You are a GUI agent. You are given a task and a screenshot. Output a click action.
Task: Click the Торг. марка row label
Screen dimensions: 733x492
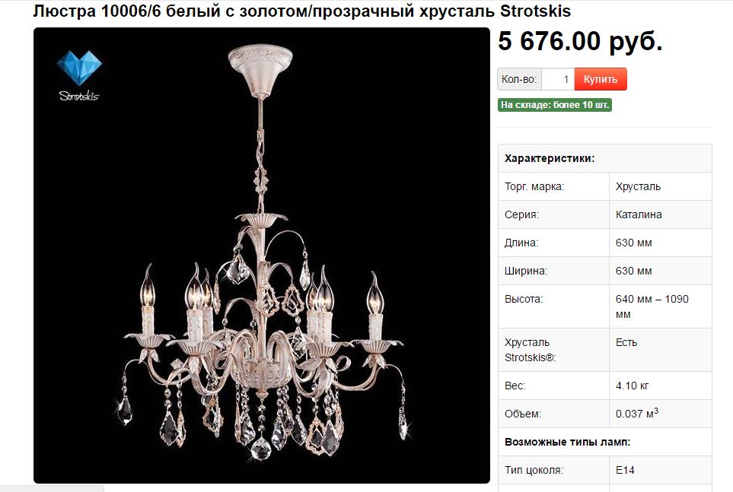(x=534, y=186)
